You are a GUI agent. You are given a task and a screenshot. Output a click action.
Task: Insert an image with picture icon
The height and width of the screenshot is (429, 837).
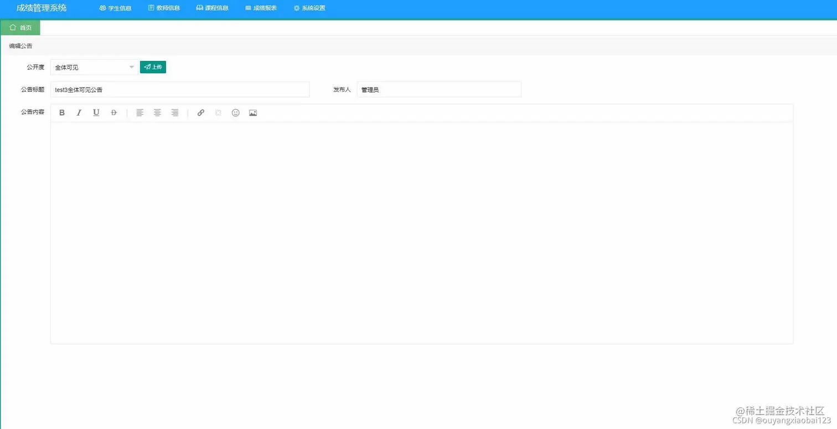(253, 113)
